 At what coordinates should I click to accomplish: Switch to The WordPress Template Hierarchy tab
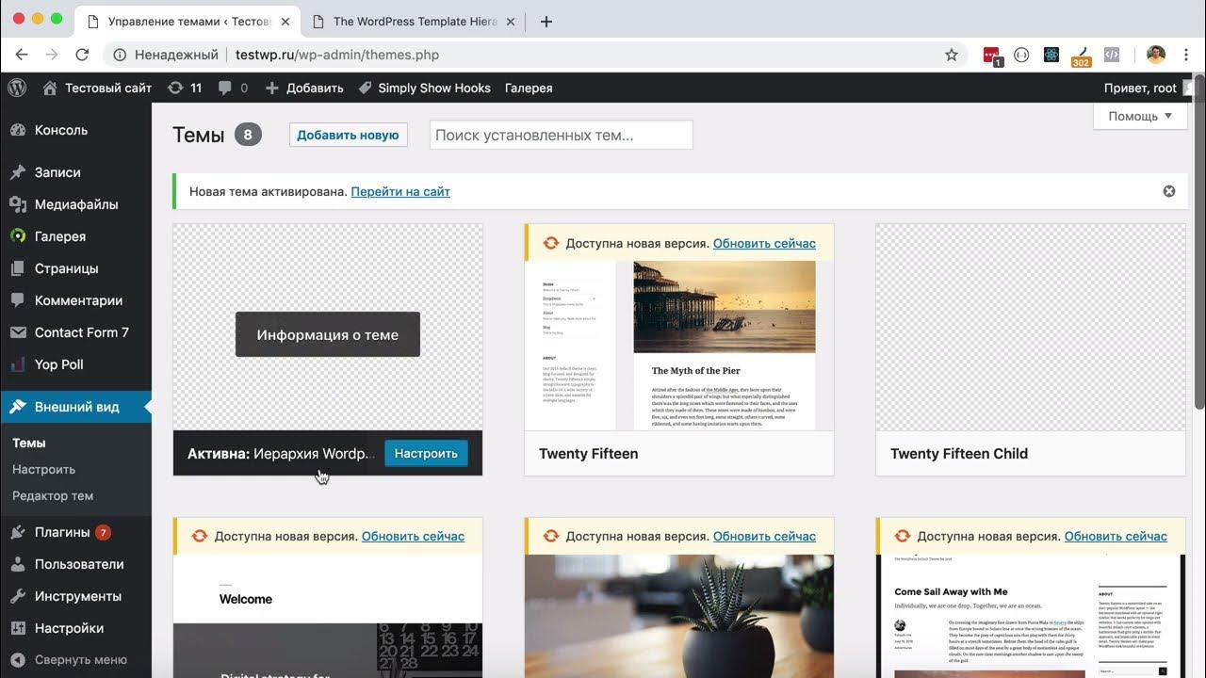pyautogui.click(x=416, y=21)
